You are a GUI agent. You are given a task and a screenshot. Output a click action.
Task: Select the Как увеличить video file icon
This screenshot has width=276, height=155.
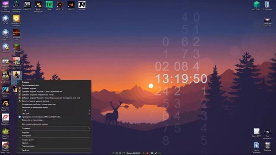267,134
